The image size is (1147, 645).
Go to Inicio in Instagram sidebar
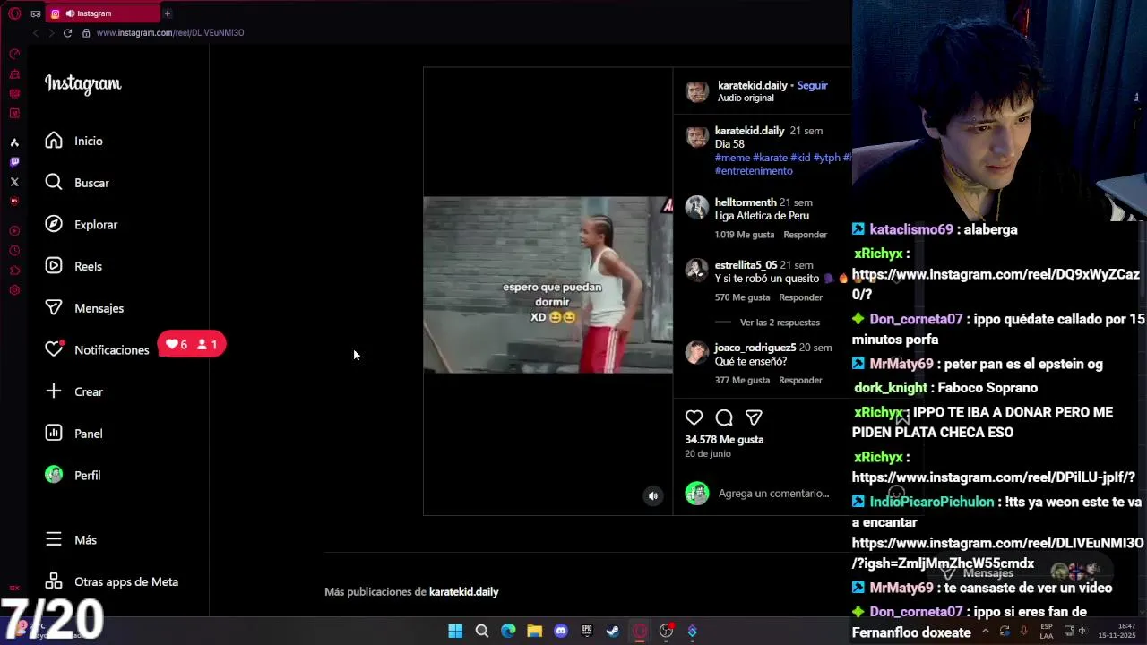pyautogui.click(x=74, y=141)
